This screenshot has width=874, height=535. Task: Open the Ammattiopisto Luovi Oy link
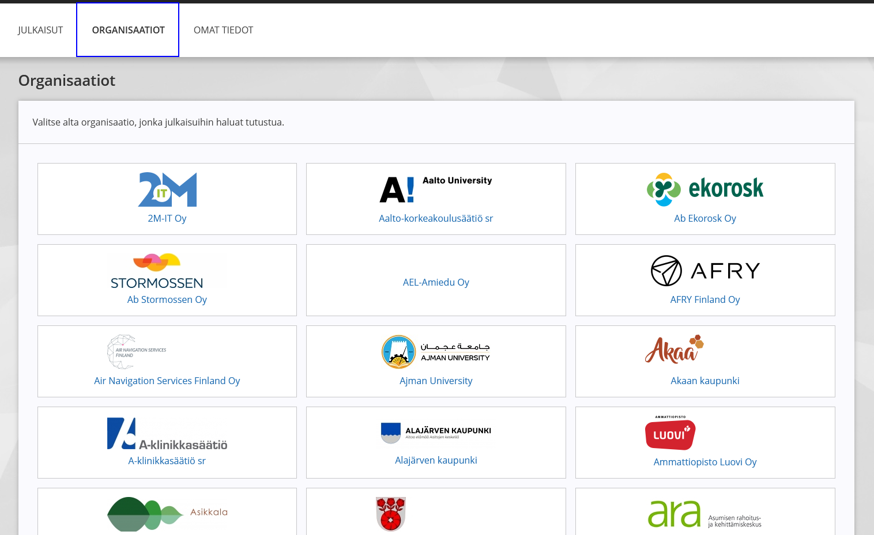coord(705,462)
